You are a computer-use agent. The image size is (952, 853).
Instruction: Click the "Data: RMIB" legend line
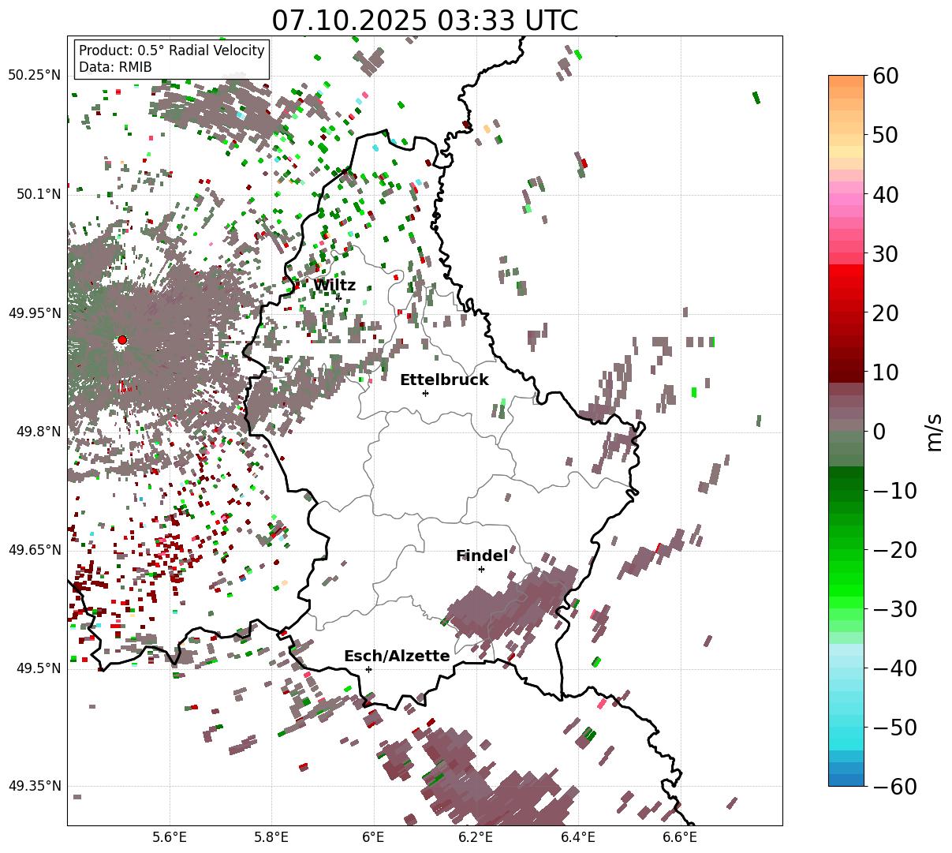[x=115, y=67]
